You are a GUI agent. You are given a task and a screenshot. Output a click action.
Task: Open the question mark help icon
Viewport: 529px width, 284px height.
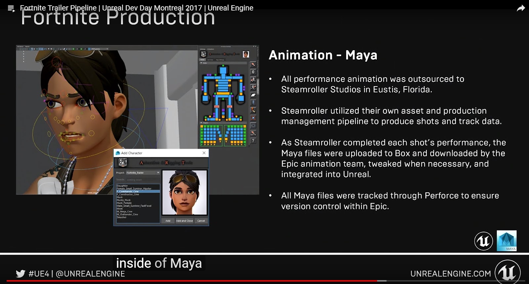coord(253,141)
